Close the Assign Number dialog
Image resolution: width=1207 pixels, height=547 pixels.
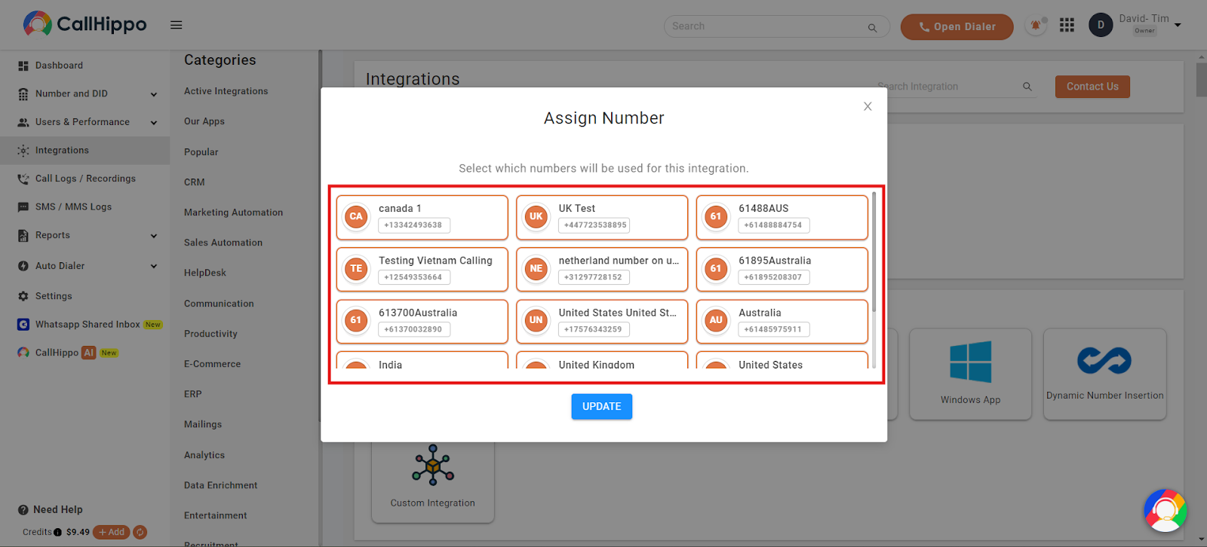point(868,106)
